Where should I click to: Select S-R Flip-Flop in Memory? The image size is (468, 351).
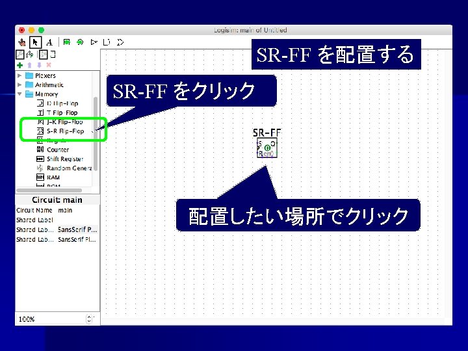click(x=60, y=131)
